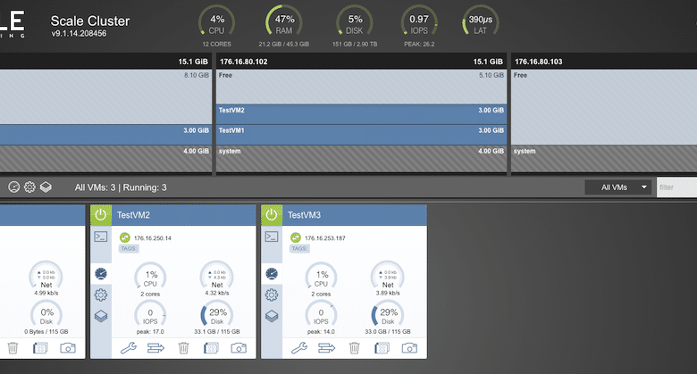Select TestVM2 summary gauge sidebar icon
697x374 pixels.
101,274
